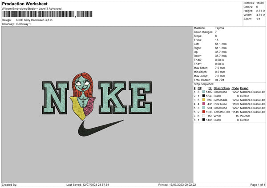This screenshot has height=188, width=267.
Task: Select the White color swatch
Action: pyautogui.click(x=204, y=116)
